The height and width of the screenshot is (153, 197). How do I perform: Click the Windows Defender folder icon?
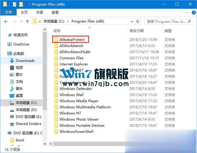[x=56, y=89]
